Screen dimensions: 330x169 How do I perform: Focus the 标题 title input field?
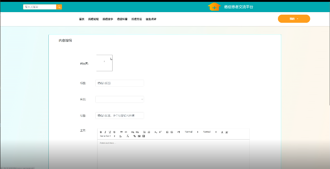[120, 83]
